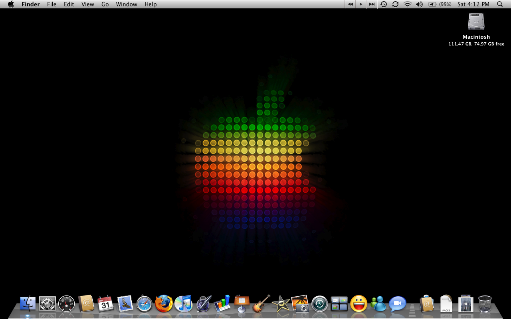Open the Apple menu
The width and height of the screenshot is (511, 319).
click(11, 4)
